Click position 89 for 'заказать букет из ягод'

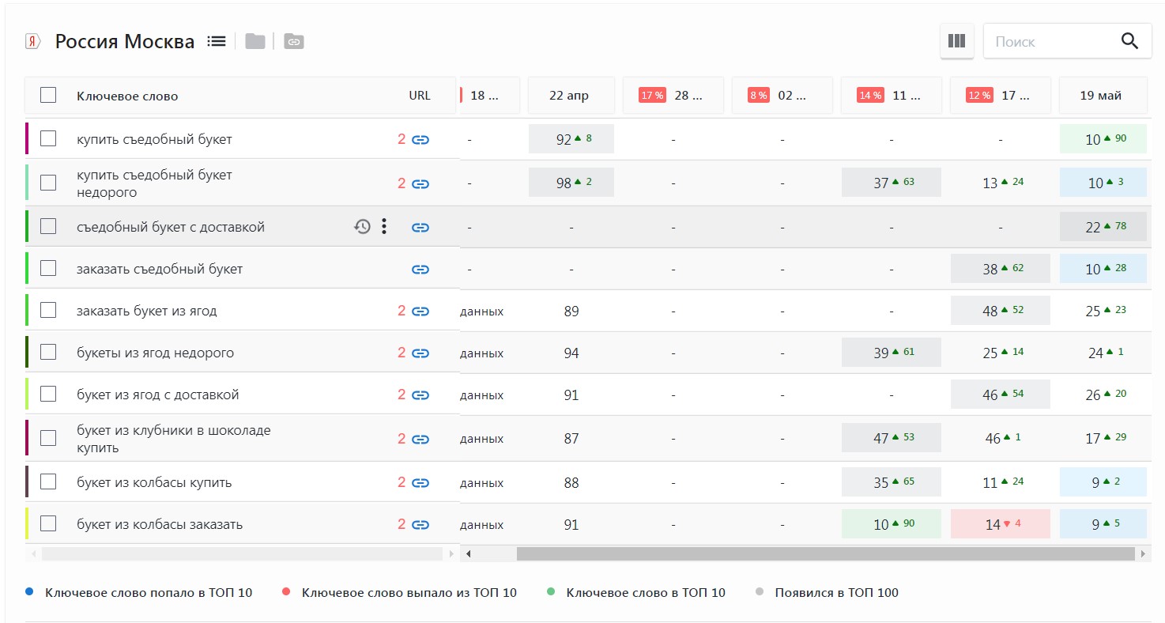[571, 311]
